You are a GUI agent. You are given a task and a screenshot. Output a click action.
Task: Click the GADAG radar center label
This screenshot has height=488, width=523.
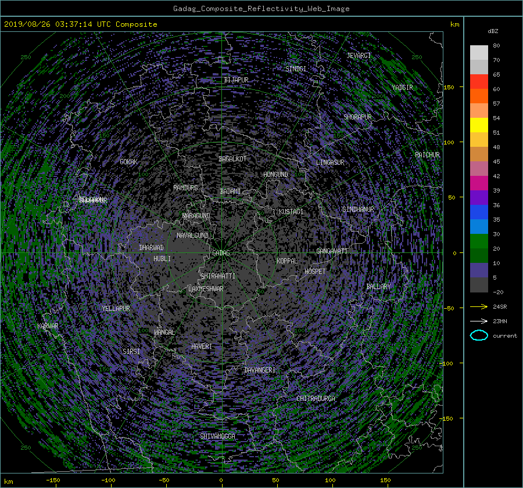[221, 253]
